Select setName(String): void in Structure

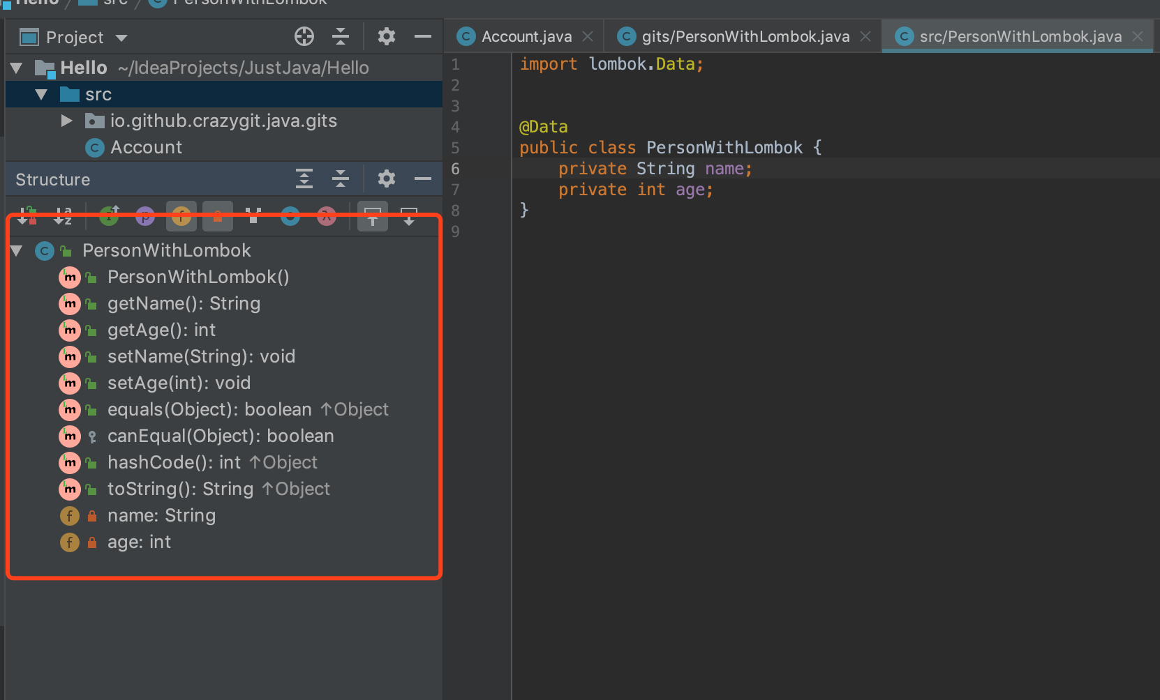tap(202, 357)
